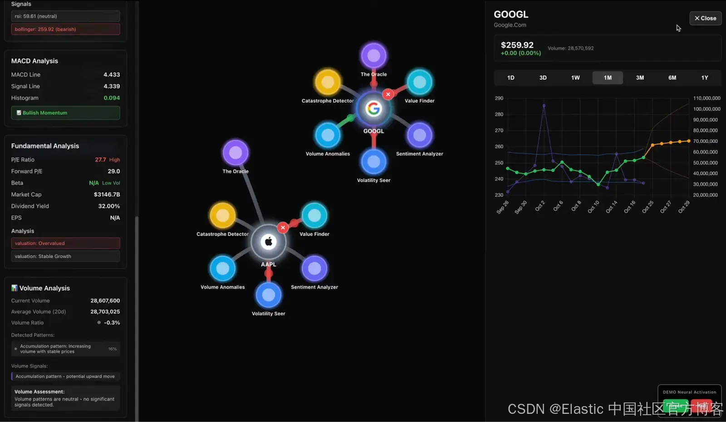
Task: Open The Oracle node above GOOGL
Action: (373, 56)
